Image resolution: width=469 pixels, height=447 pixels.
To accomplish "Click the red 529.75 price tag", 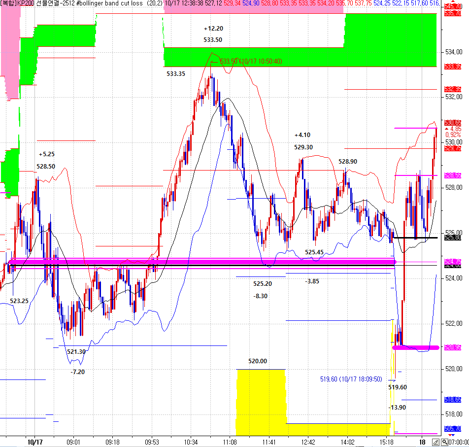I will [452, 148].
